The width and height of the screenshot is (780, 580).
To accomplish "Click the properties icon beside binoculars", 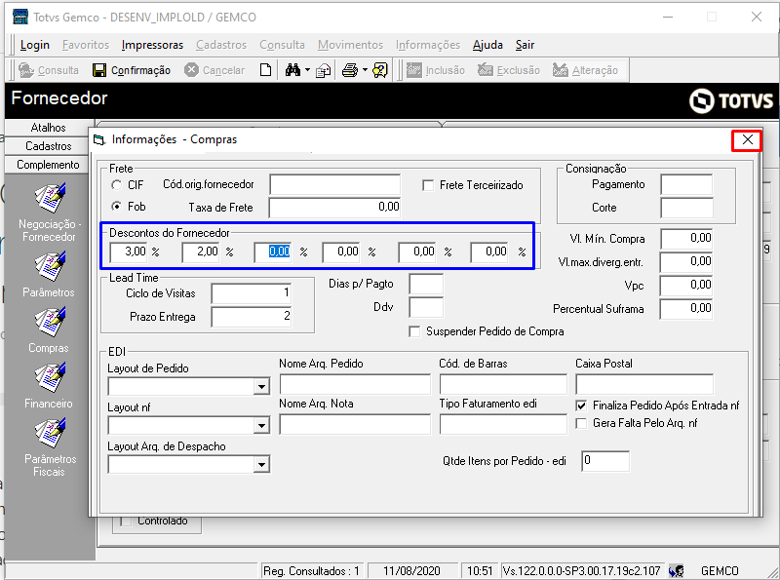I will (324, 70).
